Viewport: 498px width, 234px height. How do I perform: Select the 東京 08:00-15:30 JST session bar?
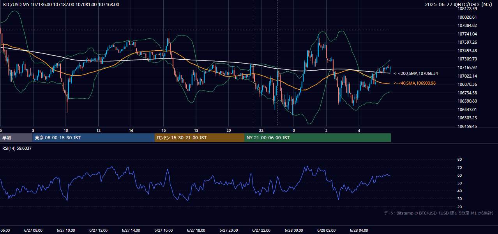(x=94, y=138)
